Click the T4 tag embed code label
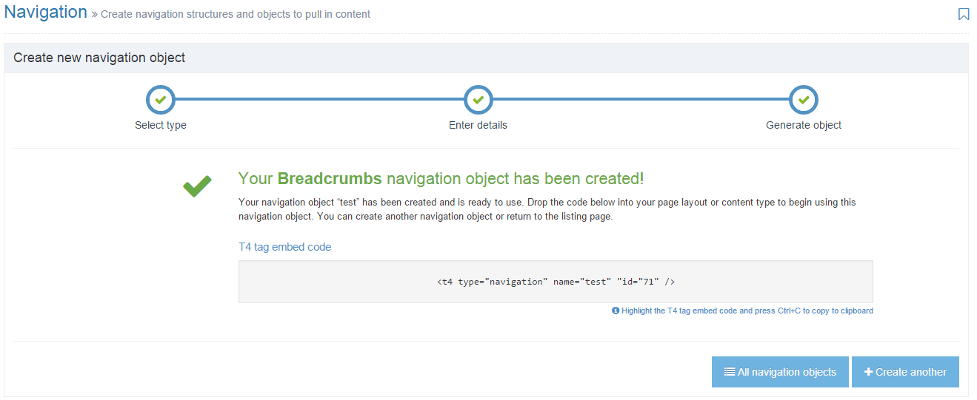This screenshot has height=400, width=977. point(284,247)
